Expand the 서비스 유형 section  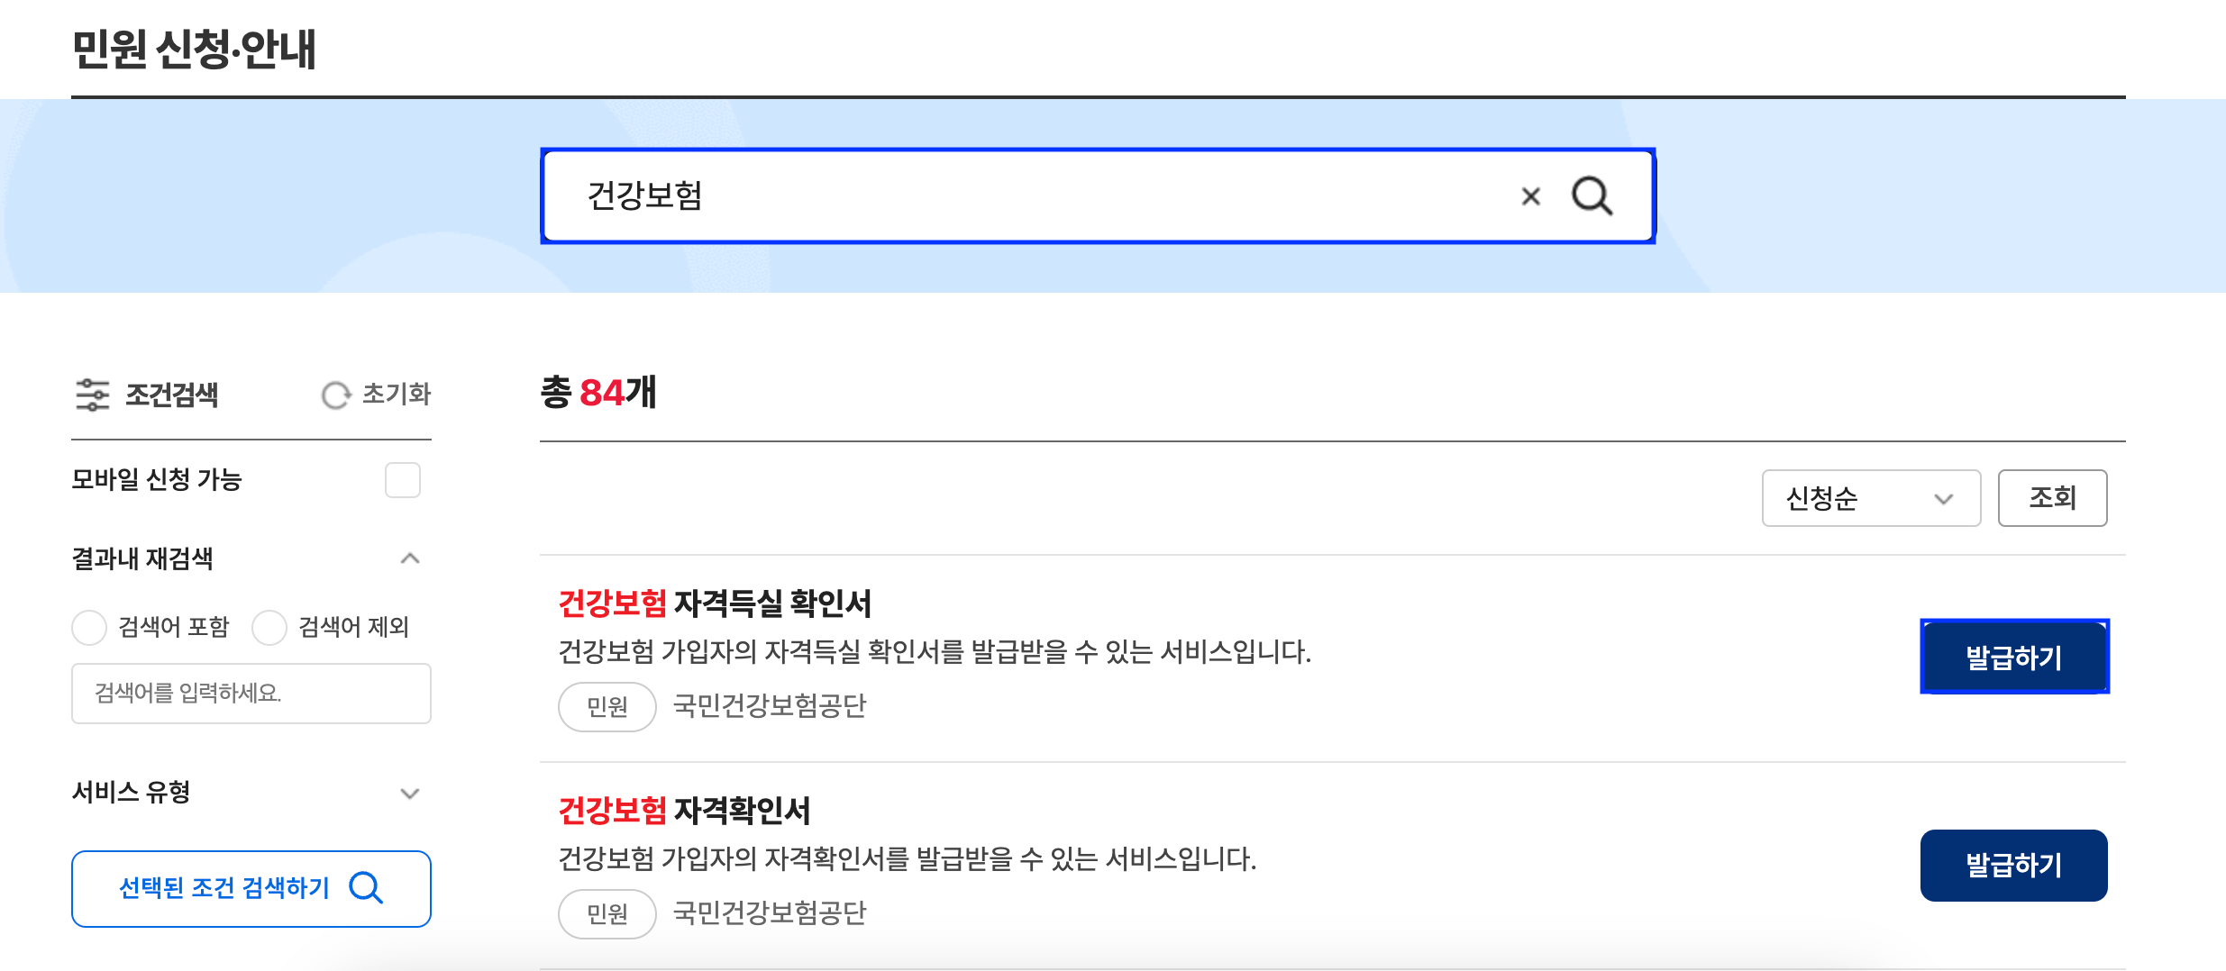tap(411, 794)
